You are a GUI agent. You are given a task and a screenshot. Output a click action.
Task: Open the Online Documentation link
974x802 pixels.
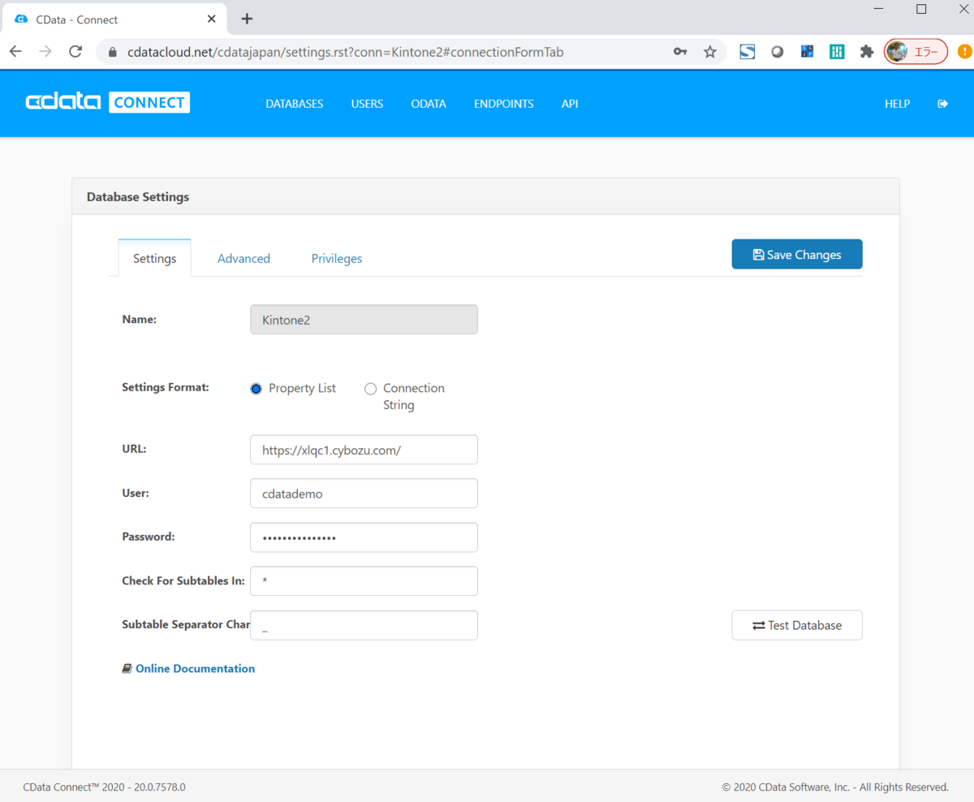(195, 668)
